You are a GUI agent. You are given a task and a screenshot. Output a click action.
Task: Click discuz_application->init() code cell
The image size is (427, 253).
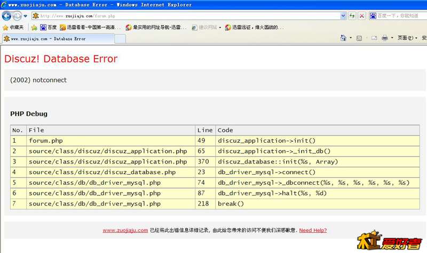coord(318,141)
